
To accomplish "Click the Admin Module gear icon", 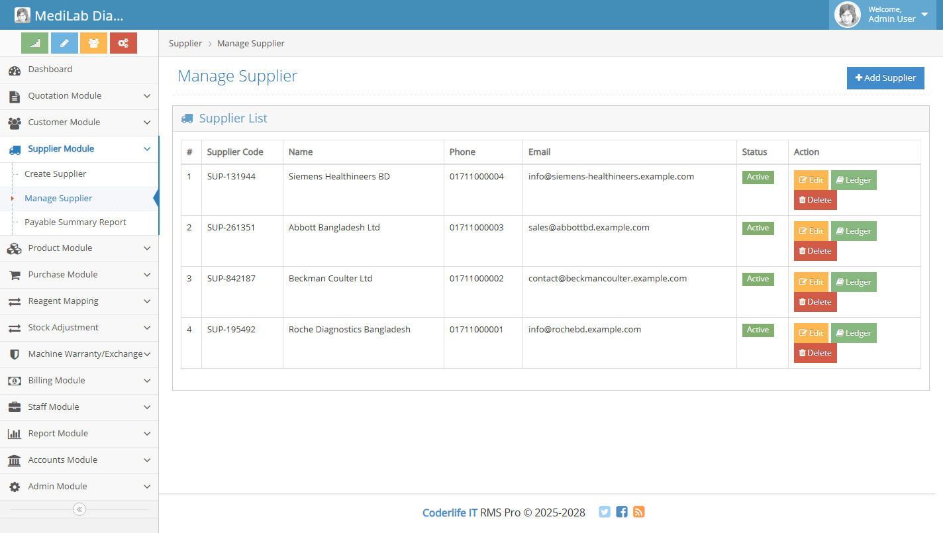I will tap(15, 487).
